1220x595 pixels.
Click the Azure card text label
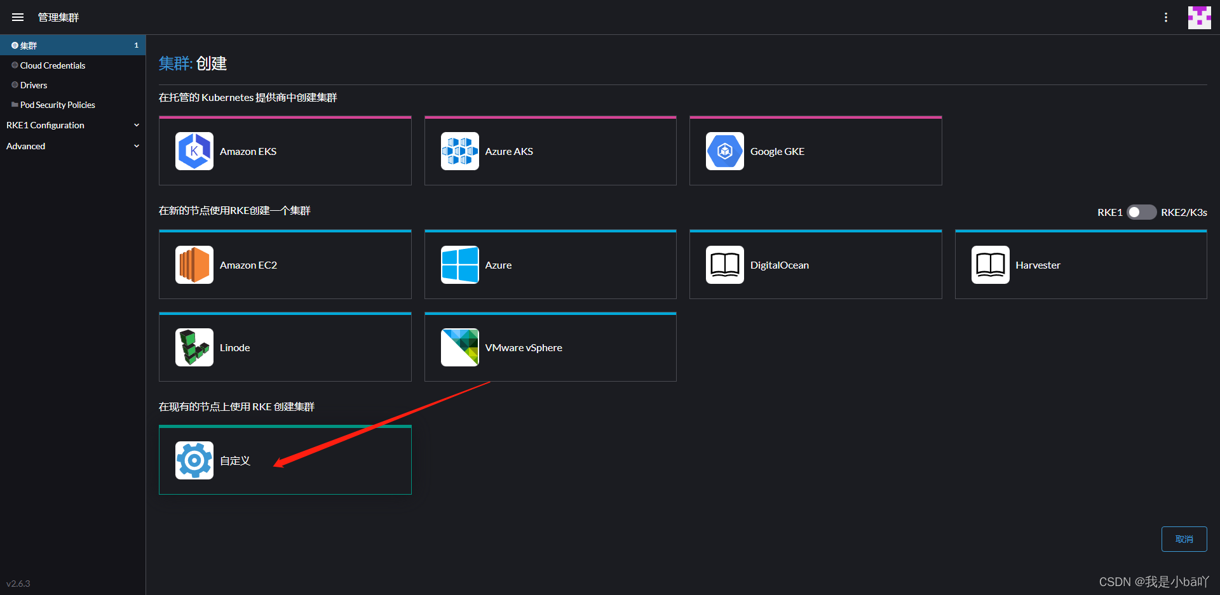pyautogui.click(x=498, y=265)
